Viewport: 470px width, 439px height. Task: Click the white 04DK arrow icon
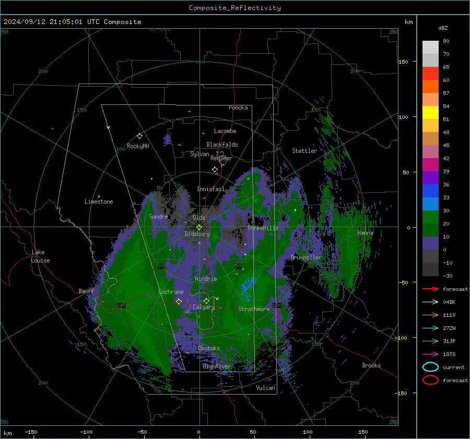point(430,302)
